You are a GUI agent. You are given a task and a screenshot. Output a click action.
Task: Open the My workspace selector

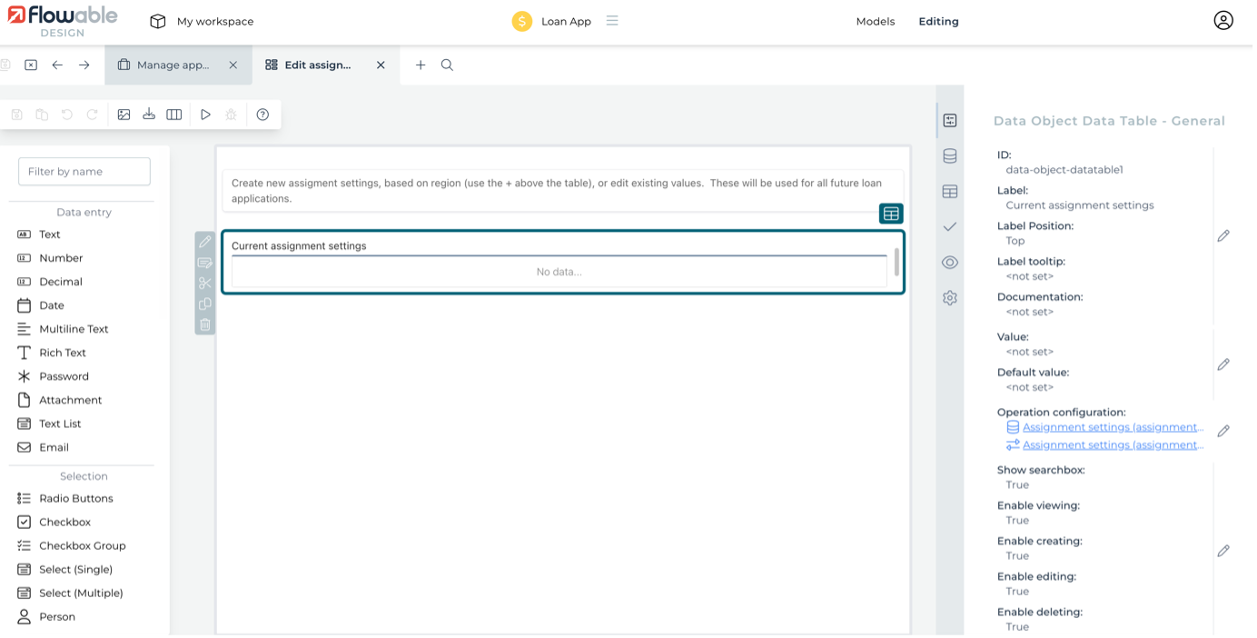tap(202, 21)
